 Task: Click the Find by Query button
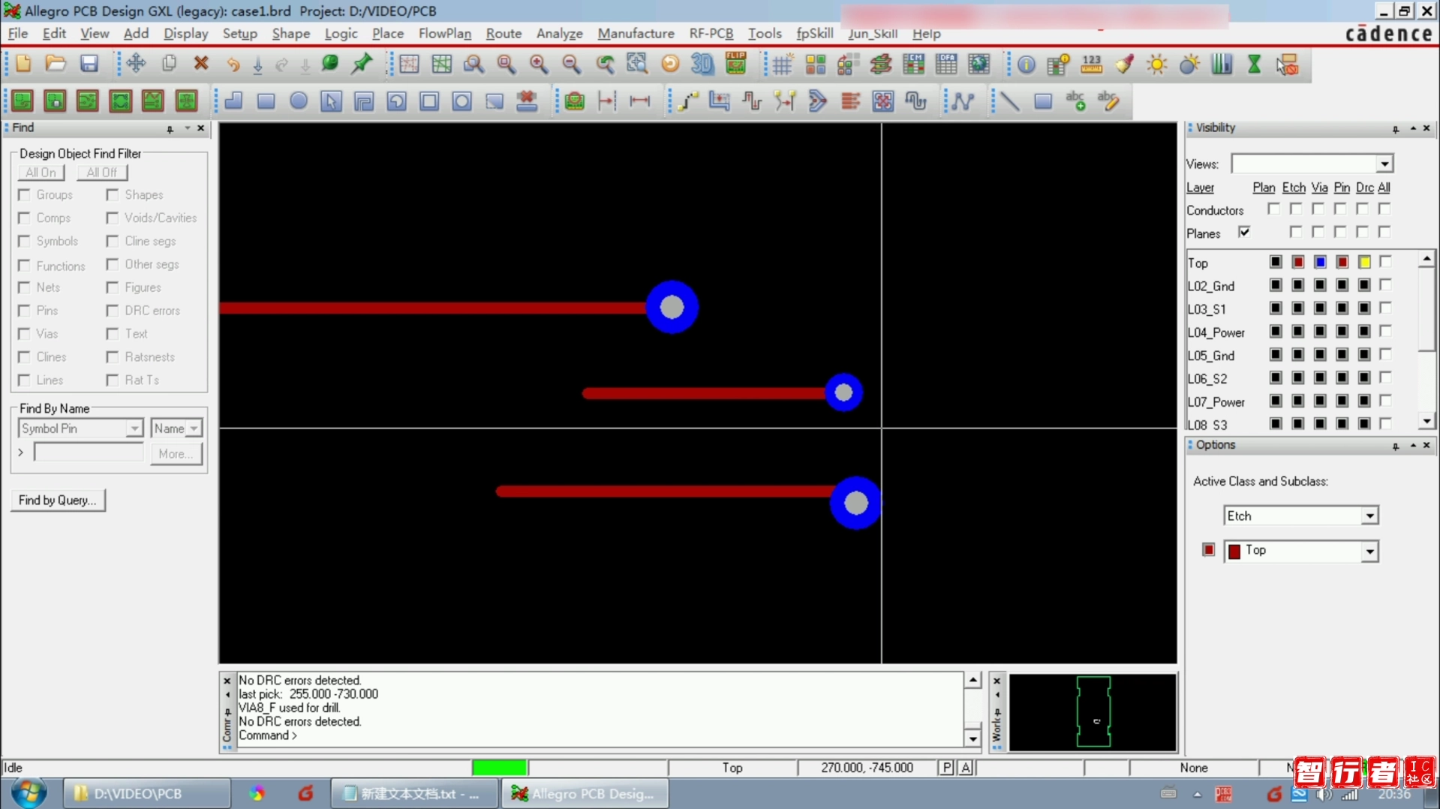point(58,501)
